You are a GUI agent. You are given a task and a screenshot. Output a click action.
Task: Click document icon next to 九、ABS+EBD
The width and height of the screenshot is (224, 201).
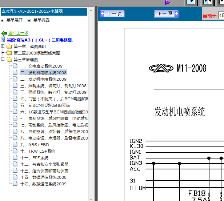click(x=15, y=144)
